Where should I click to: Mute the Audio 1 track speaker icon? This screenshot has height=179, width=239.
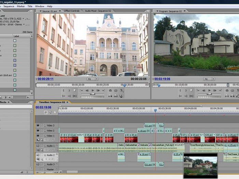[x=38, y=146]
